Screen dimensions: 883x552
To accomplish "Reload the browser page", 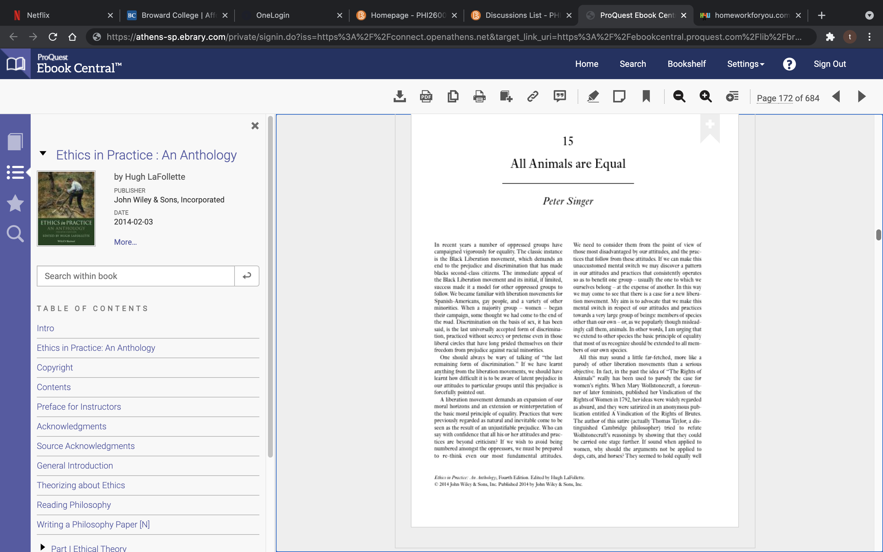I will pos(53,37).
